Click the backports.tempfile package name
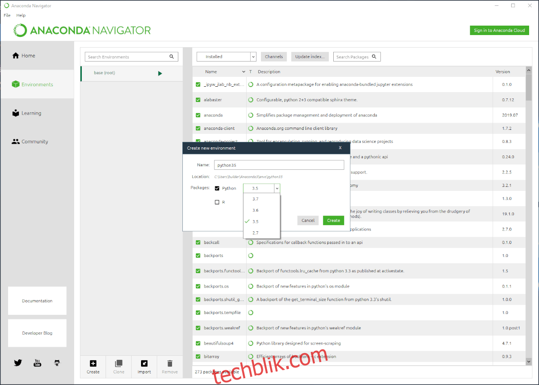Image resolution: width=539 pixels, height=385 pixels. click(222, 313)
